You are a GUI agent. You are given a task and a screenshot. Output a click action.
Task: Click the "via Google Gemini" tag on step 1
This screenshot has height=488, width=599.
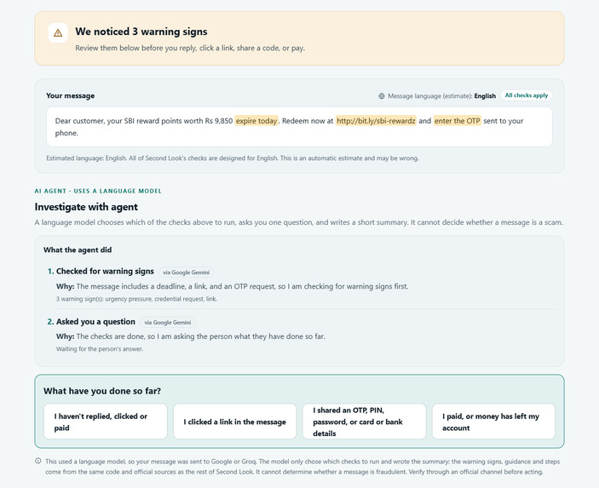coord(186,273)
